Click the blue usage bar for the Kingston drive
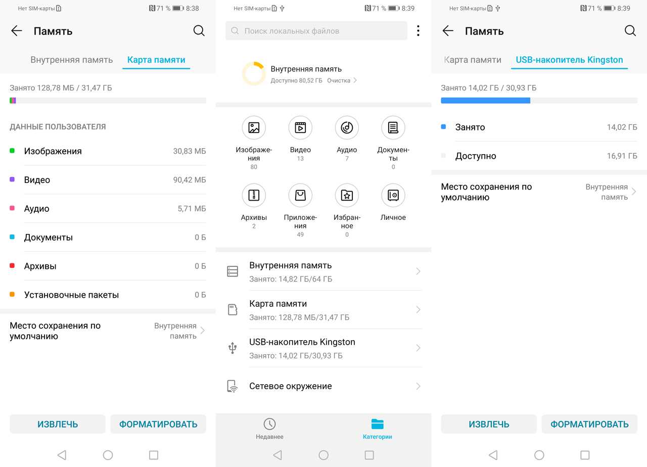Screen dimensions: 647x467 click(485, 101)
